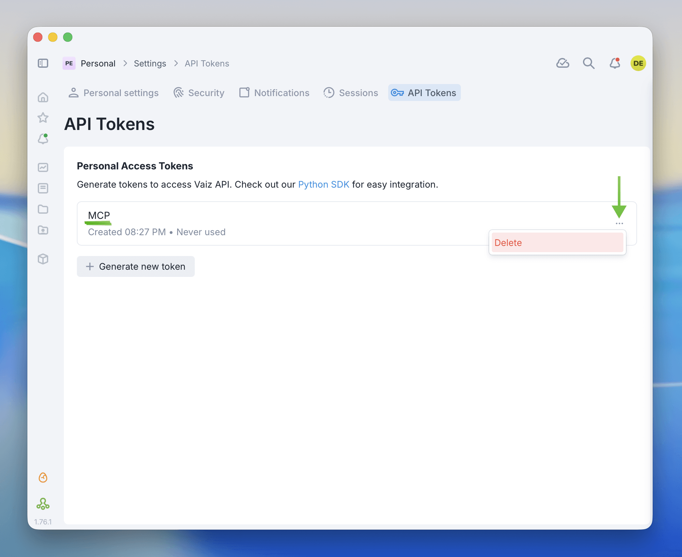The image size is (682, 557).
Task: Switch to the Sessions tab
Action: [x=351, y=93]
